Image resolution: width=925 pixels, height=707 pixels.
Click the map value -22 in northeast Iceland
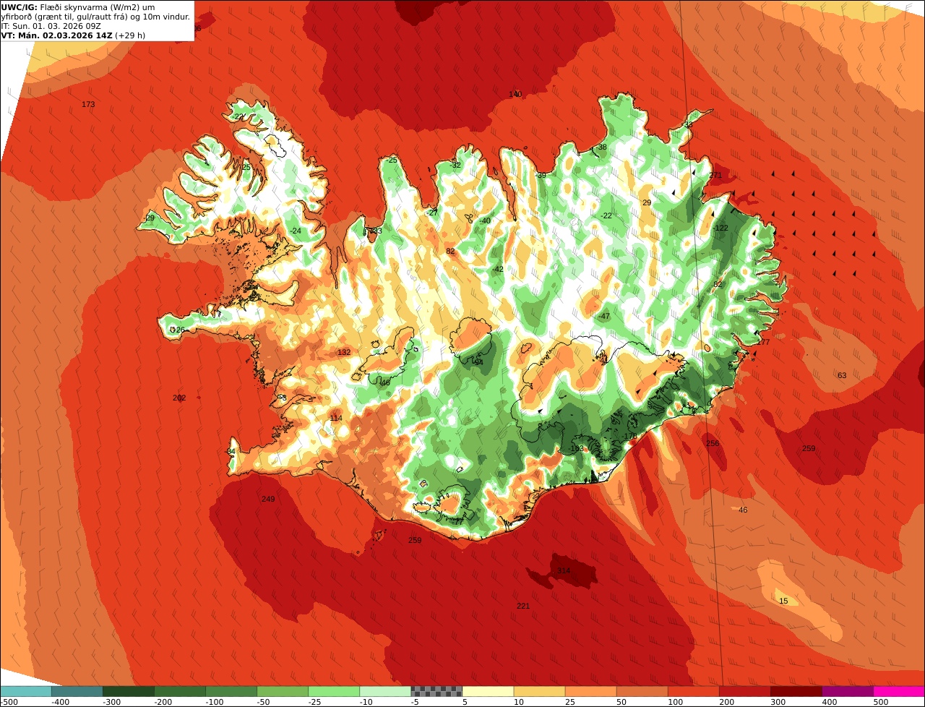tap(606, 216)
